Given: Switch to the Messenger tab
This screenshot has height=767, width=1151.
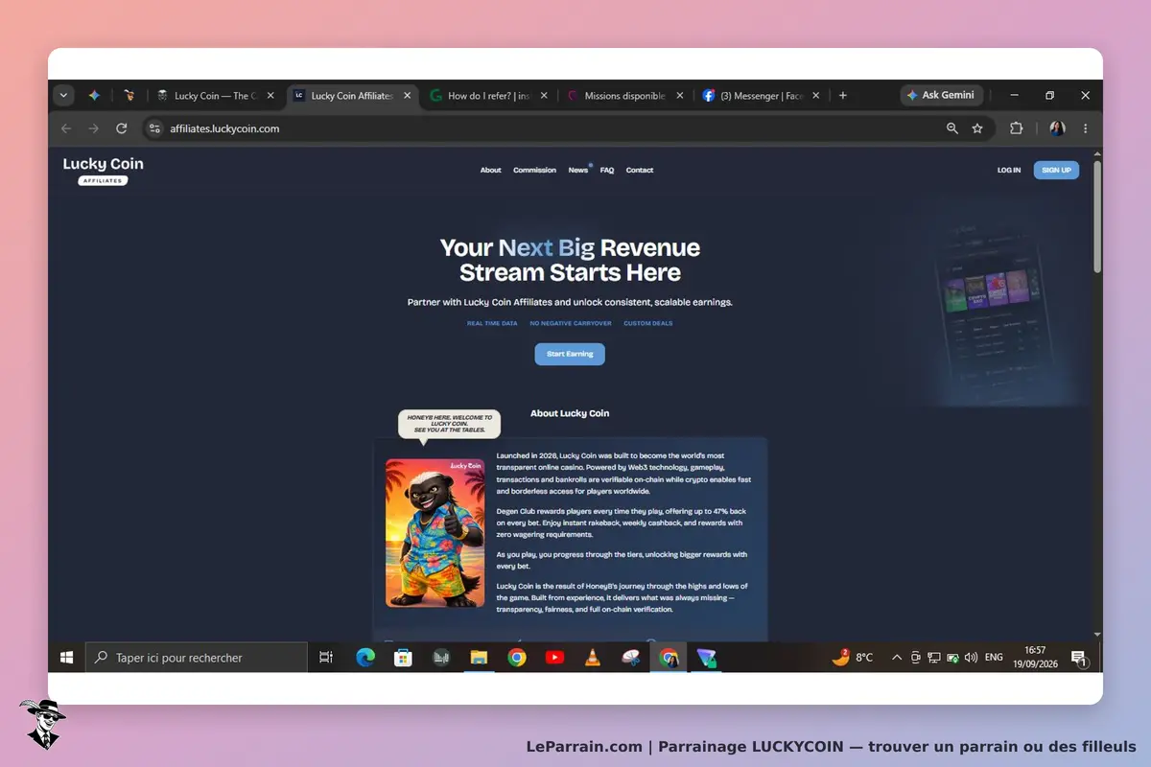Looking at the screenshot, I should (763, 96).
